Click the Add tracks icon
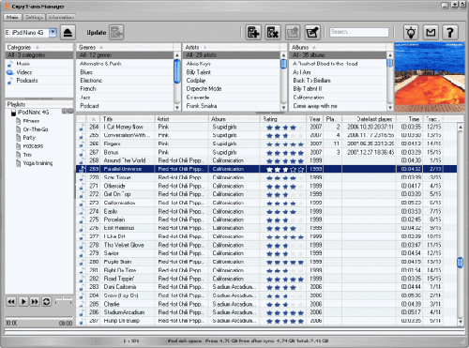This screenshot has height=348, width=469. pos(253,32)
